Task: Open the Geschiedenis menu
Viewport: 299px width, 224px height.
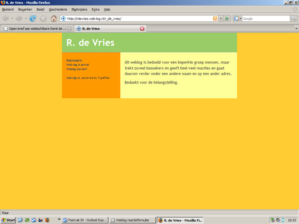Action: coord(58,9)
